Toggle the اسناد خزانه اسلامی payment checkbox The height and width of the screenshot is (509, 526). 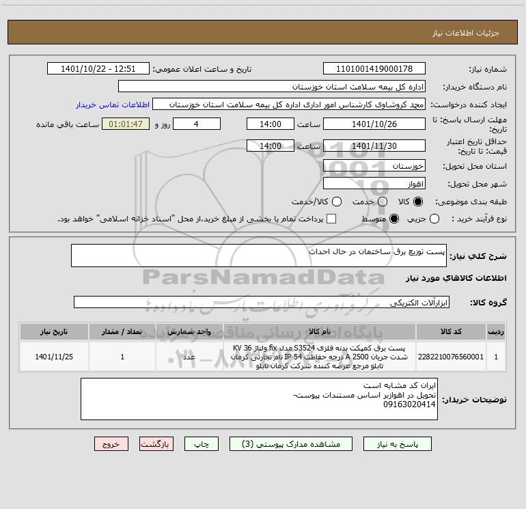pos(331,219)
